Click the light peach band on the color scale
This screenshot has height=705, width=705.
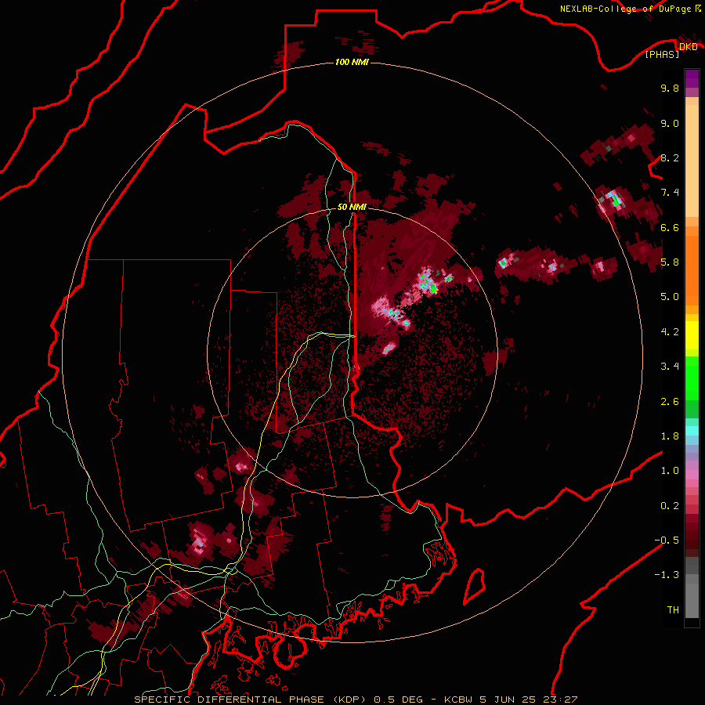[x=692, y=161]
